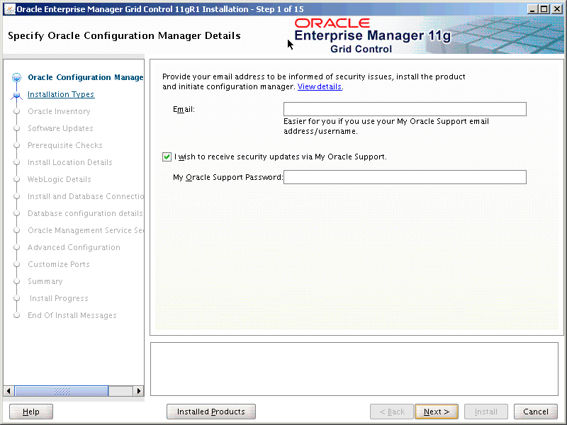Click the Help button
The image size is (567, 425).
tap(31, 412)
